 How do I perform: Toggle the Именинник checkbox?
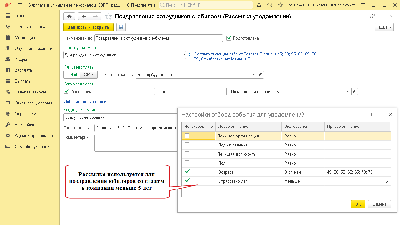66,91
